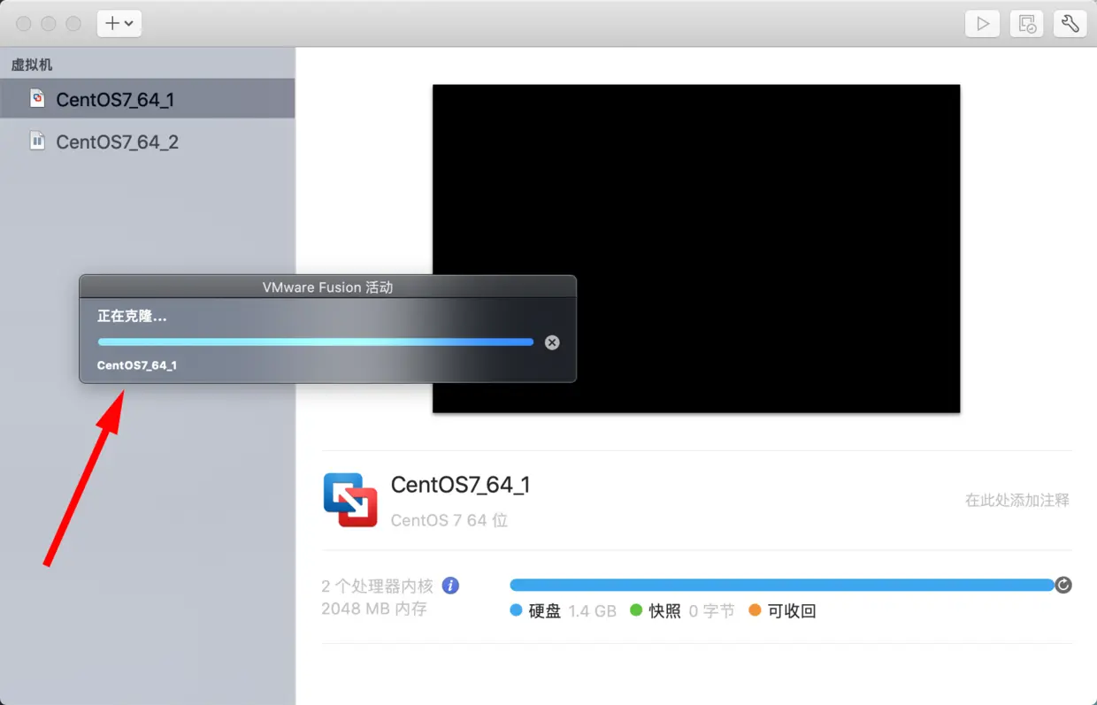Select CentOS7_64_1 in the sidebar
The image size is (1097, 705).
(147, 99)
